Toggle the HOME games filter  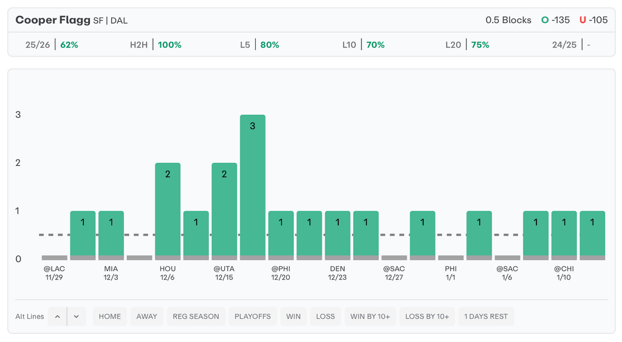point(110,316)
